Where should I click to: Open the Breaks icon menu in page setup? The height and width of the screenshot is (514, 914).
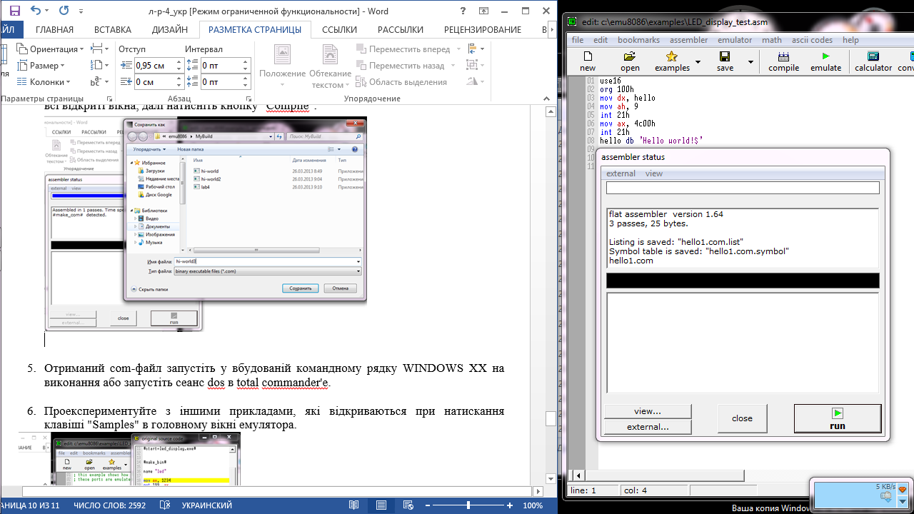click(x=98, y=49)
